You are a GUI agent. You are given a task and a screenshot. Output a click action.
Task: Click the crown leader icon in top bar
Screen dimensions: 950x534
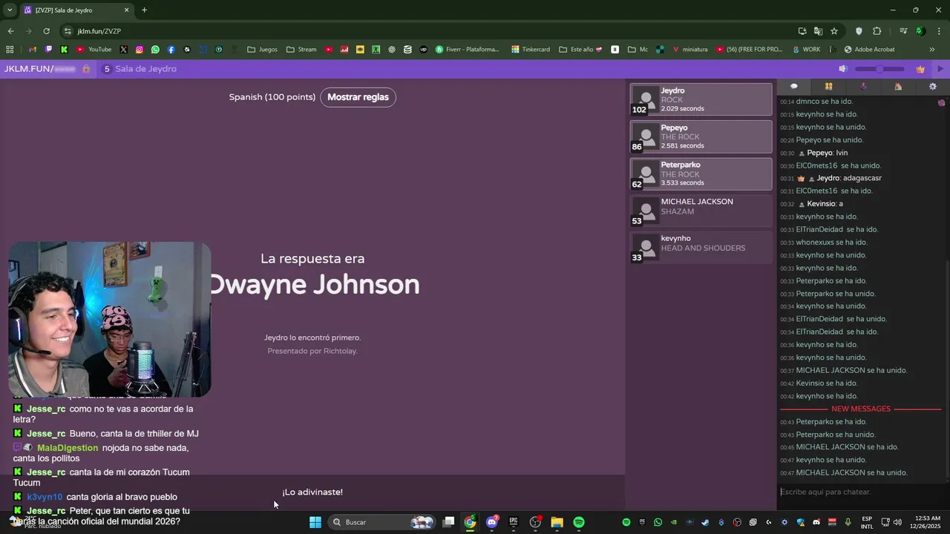click(x=920, y=69)
